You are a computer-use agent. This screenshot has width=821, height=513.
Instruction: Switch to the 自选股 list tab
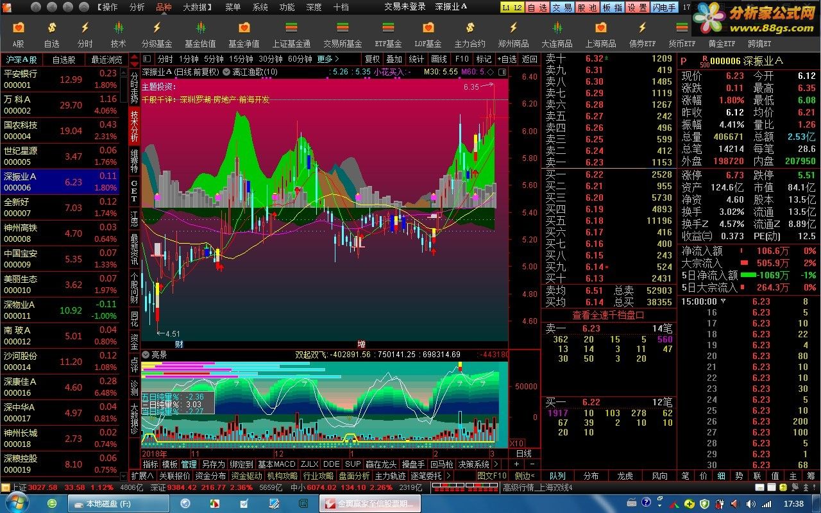click(x=63, y=59)
